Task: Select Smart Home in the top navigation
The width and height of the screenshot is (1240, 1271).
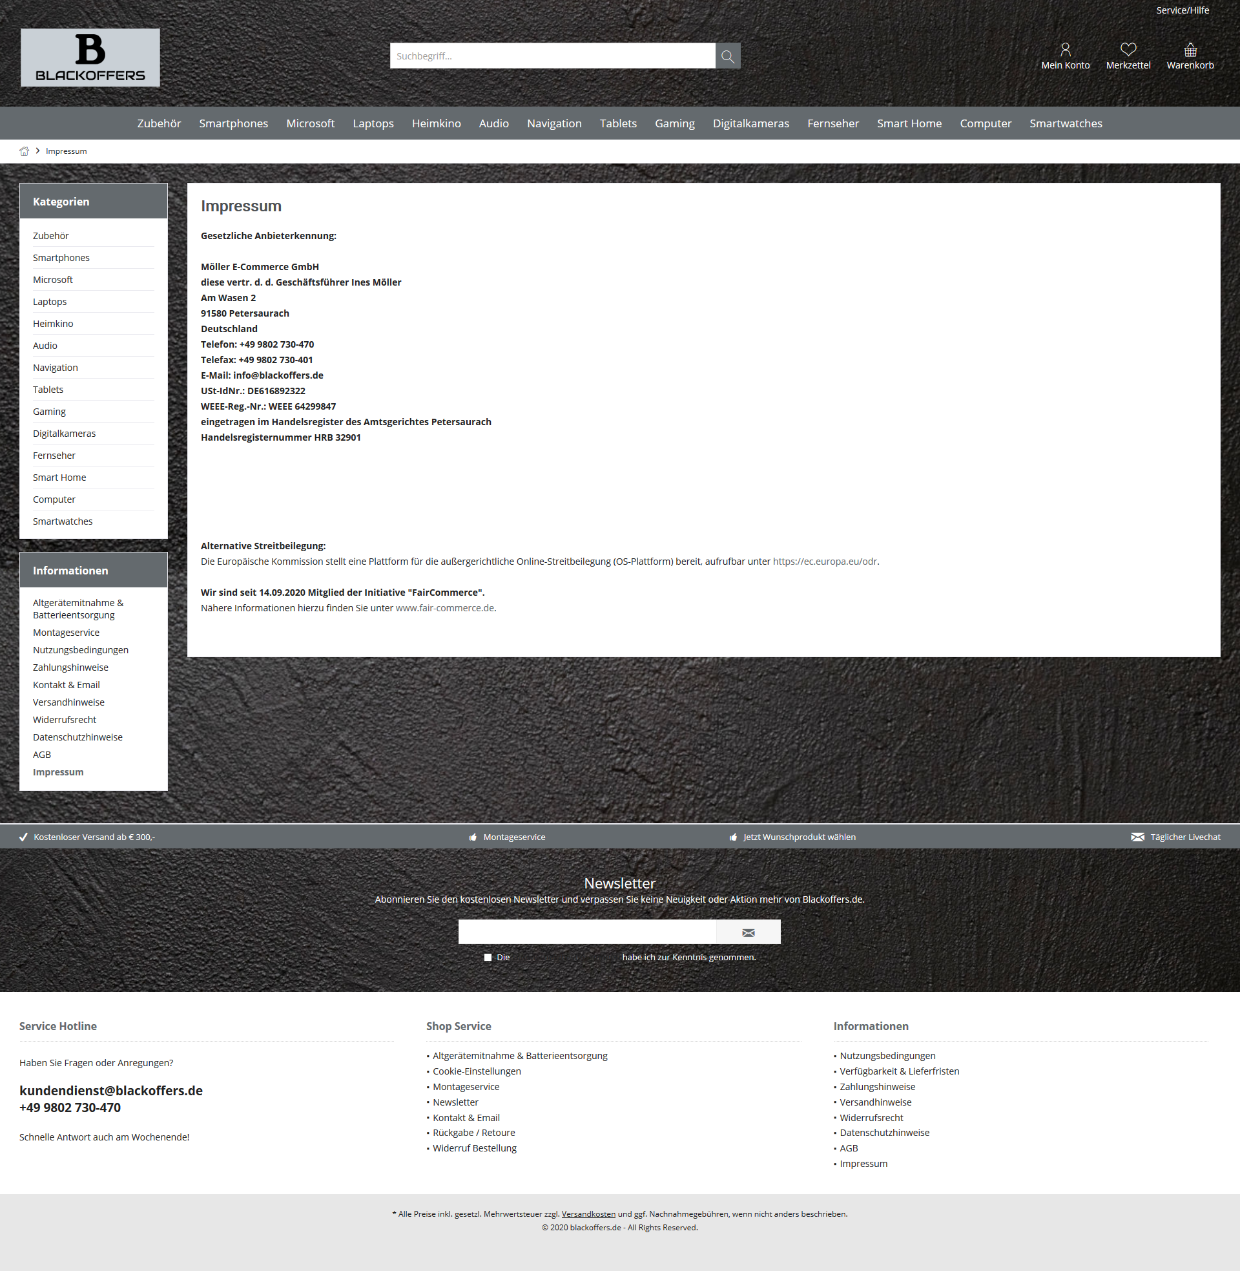Action: click(x=909, y=123)
